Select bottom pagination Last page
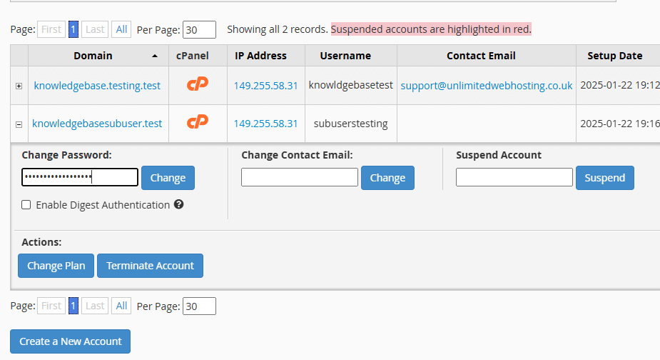660x360 pixels. (x=95, y=306)
